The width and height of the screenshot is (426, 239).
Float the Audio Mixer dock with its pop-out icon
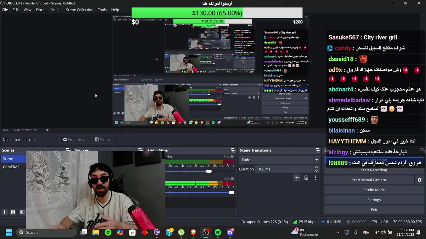[x=233, y=150]
